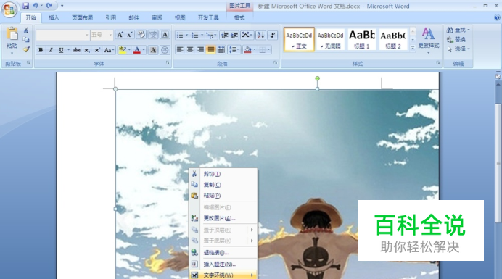
Task: Select the Format Painter brush
Action: click(x=26, y=49)
